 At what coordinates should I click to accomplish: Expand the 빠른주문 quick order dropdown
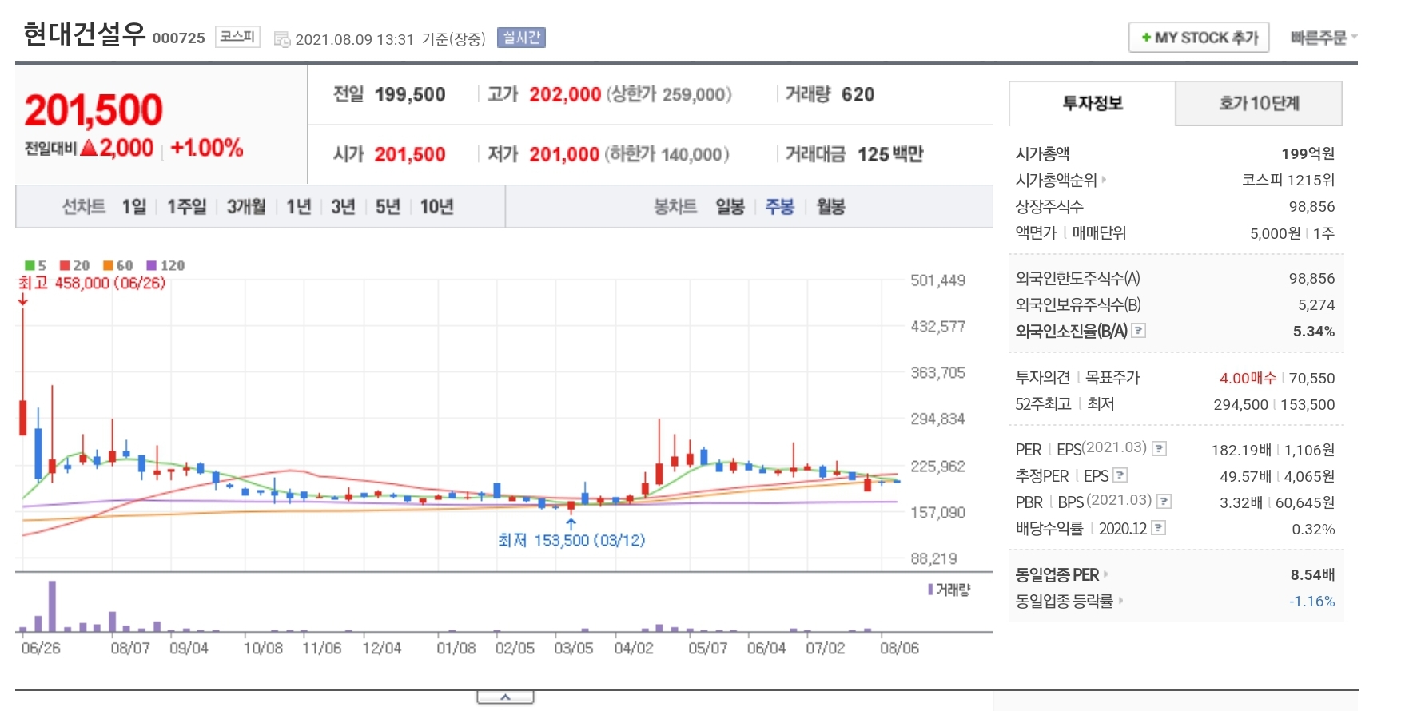1323,38
